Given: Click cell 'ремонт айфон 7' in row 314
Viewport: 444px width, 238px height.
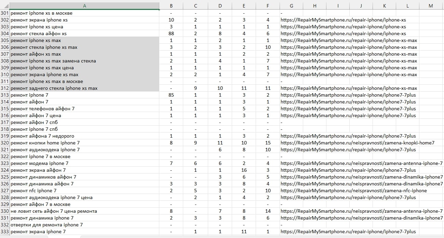Looking at the screenshot, I should pos(85,102).
